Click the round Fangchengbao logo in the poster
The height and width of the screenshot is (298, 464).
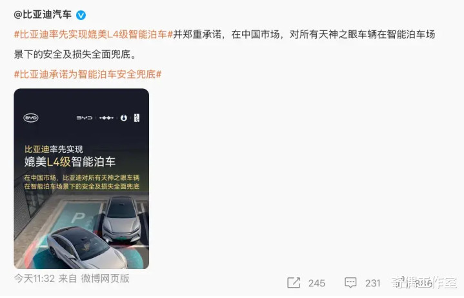(124, 117)
